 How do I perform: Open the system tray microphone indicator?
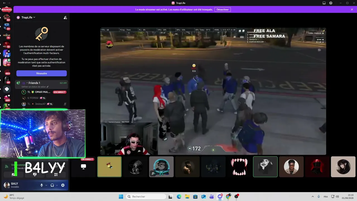319,197
